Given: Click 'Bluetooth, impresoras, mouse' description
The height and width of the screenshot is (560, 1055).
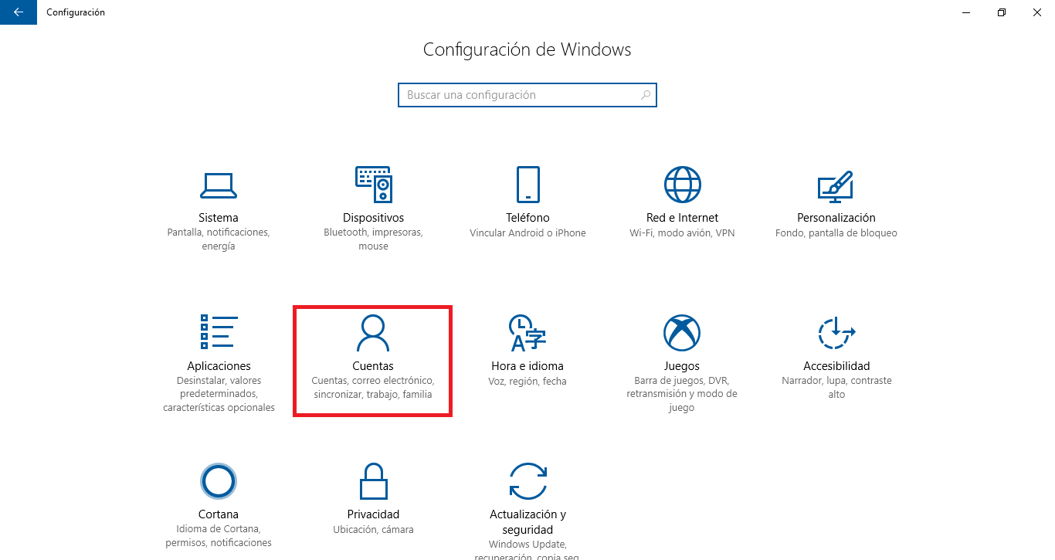Looking at the screenshot, I should pos(373,239).
